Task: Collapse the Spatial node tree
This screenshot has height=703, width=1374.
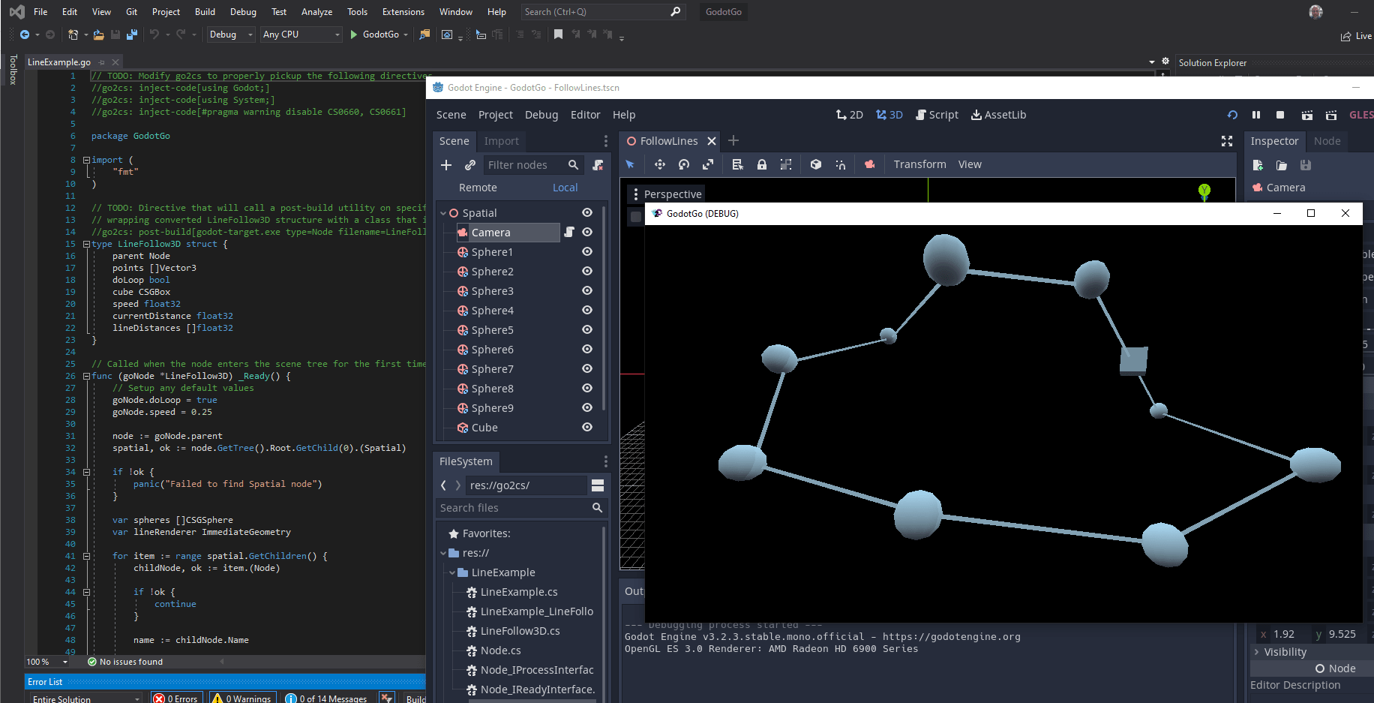Action: (x=442, y=212)
